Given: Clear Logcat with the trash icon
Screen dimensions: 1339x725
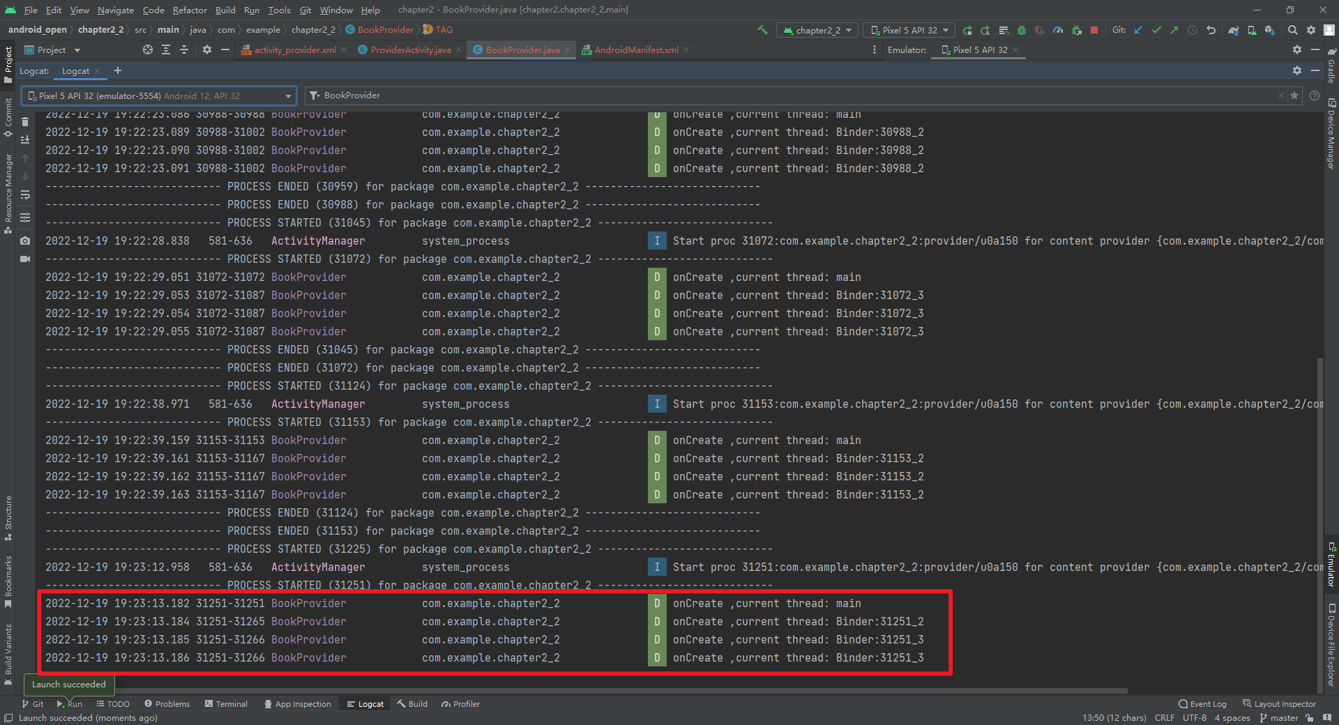Looking at the screenshot, I should point(25,121).
